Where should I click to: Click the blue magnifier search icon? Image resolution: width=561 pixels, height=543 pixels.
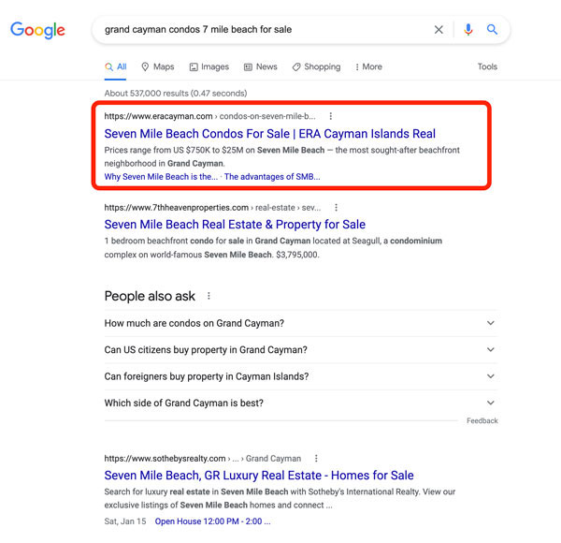pos(493,29)
